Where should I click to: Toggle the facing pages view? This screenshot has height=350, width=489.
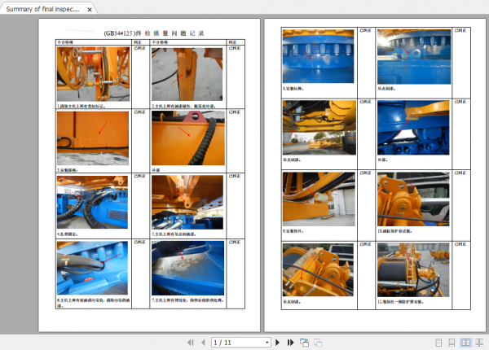click(465, 343)
